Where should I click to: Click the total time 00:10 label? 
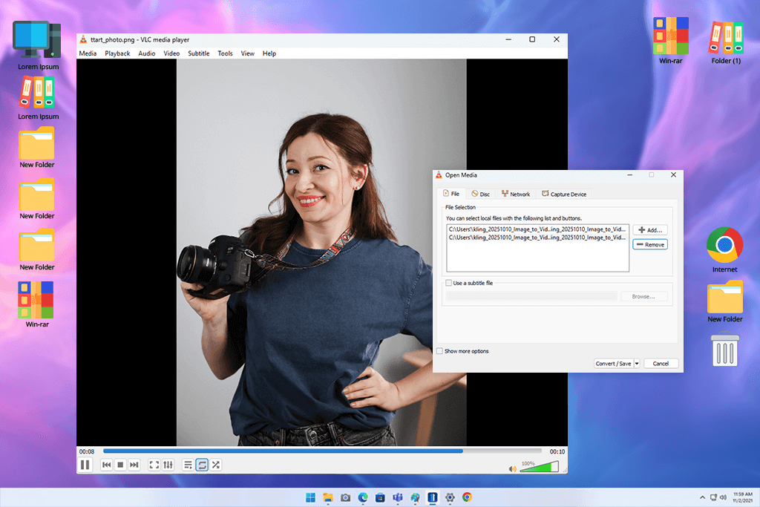(x=557, y=451)
